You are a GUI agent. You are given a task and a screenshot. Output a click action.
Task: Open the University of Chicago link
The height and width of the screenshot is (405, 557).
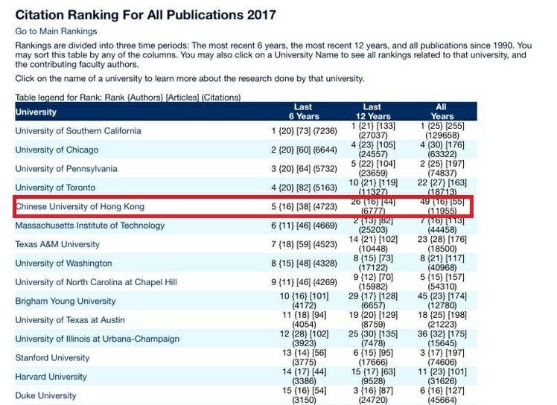click(57, 150)
